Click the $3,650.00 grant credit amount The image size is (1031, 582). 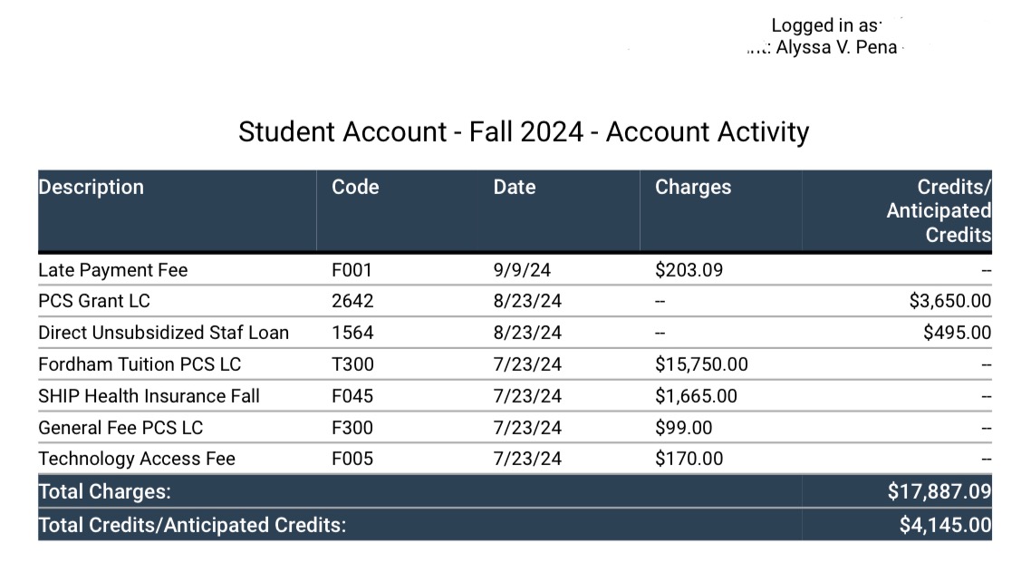click(x=949, y=301)
